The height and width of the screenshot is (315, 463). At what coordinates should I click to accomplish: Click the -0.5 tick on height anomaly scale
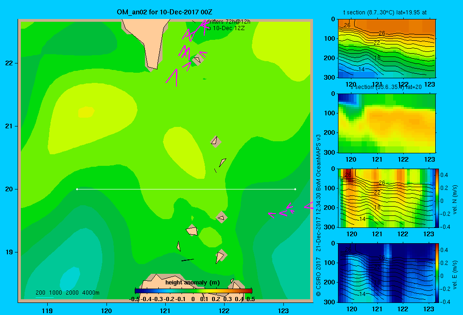click(134, 299)
